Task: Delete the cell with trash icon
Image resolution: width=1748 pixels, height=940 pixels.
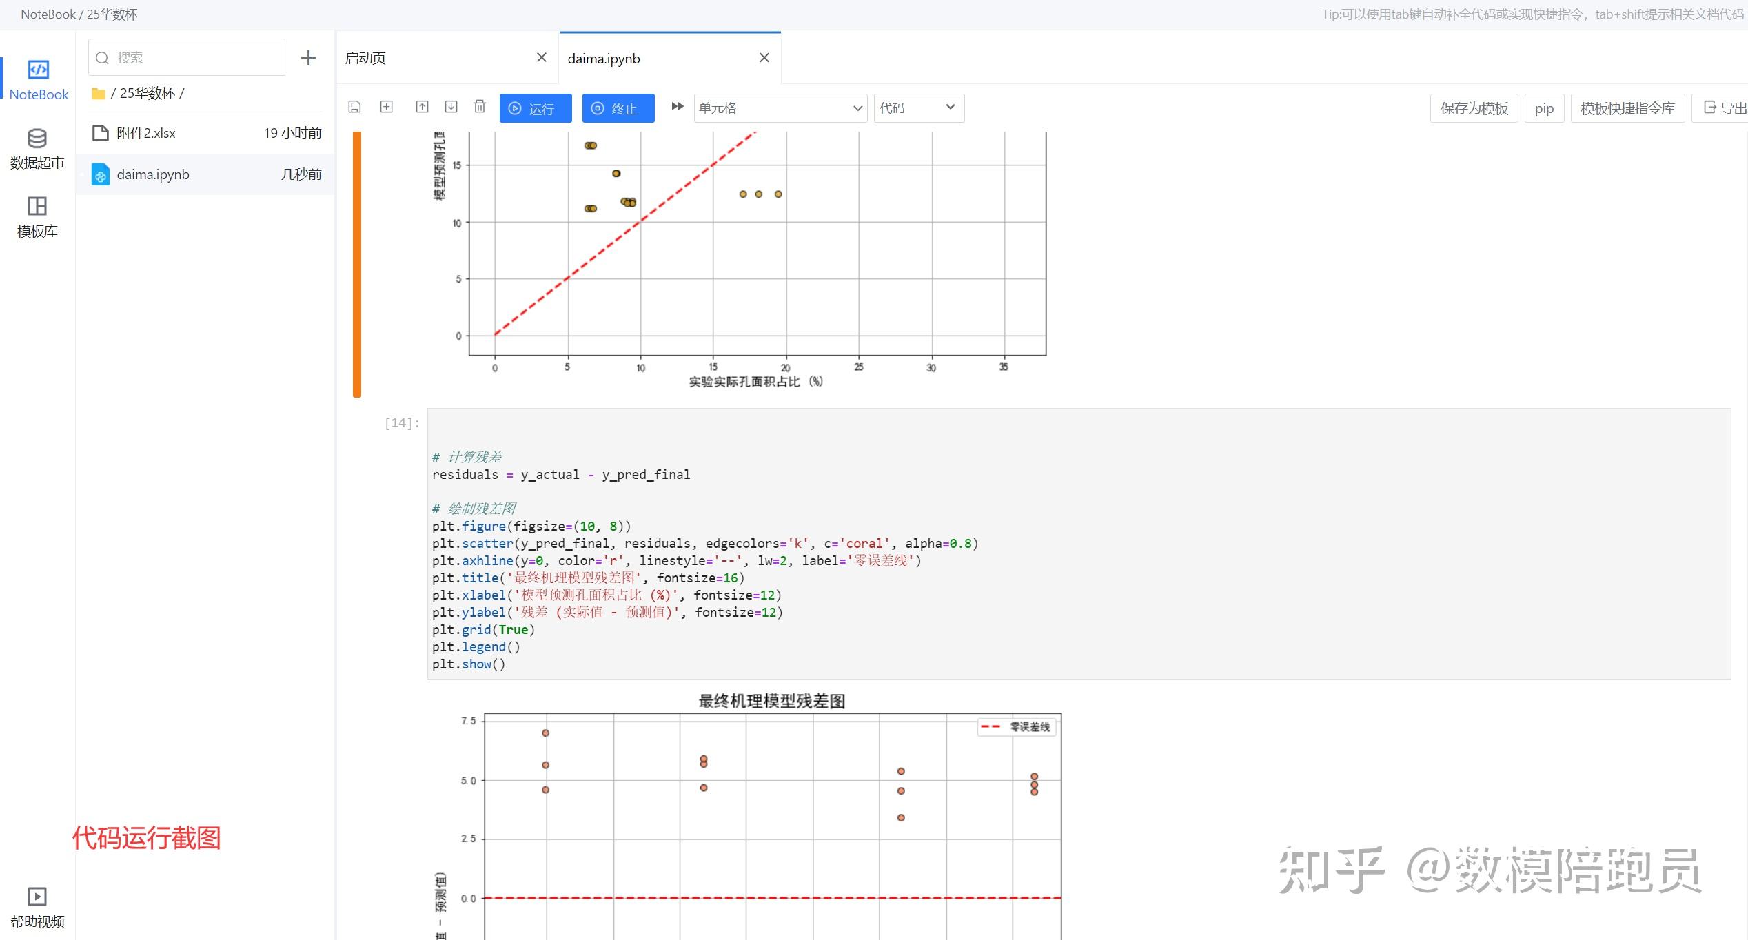Action: pyautogui.click(x=480, y=107)
